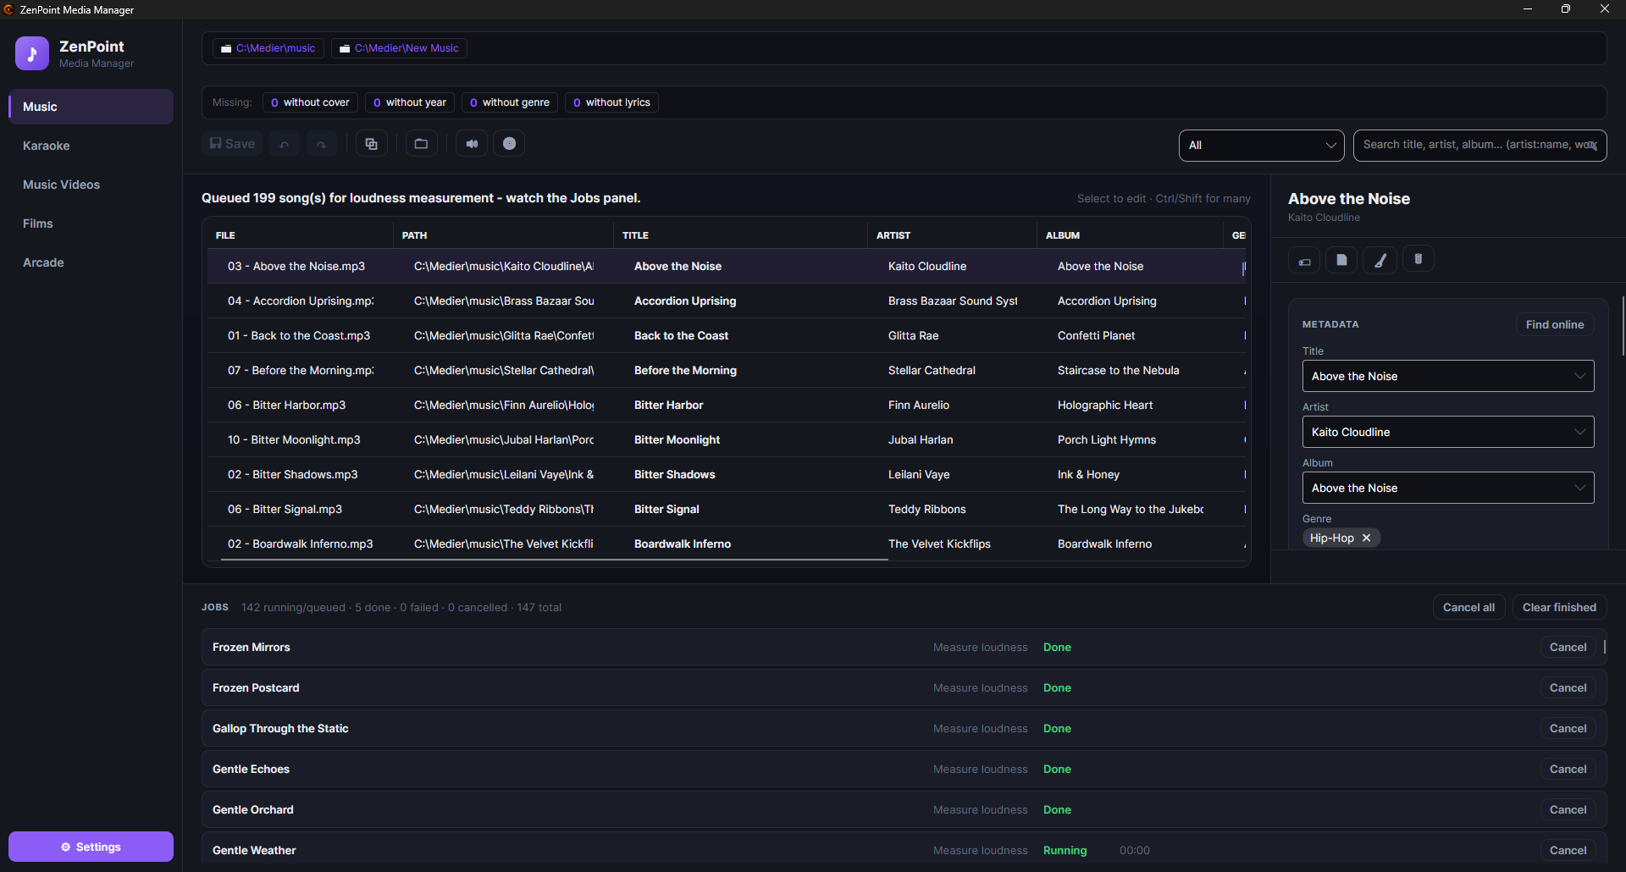Click the folder icon in the toolbar
Image resolution: width=1626 pixels, height=872 pixels.
[x=421, y=144]
